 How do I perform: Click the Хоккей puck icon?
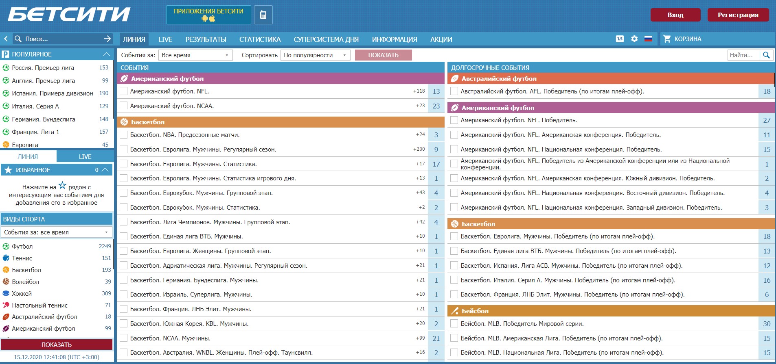click(6, 293)
